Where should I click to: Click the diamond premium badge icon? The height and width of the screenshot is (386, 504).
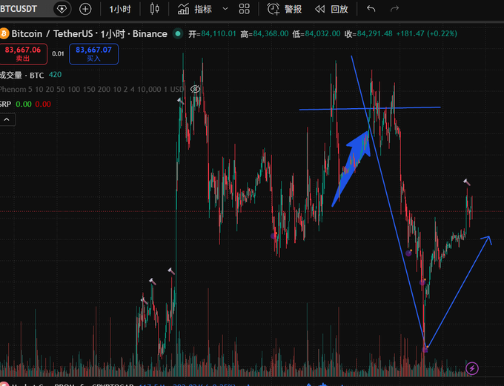click(62, 9)
